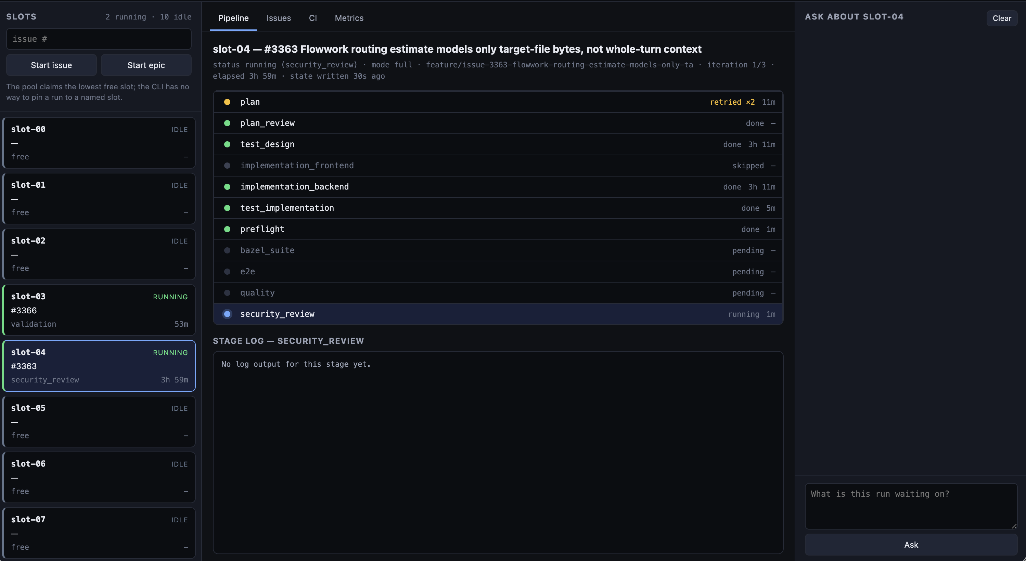Viewport: 1026px width, 561px height.
Task: Click the green status dot for preflight
Action: coord(227,229)
